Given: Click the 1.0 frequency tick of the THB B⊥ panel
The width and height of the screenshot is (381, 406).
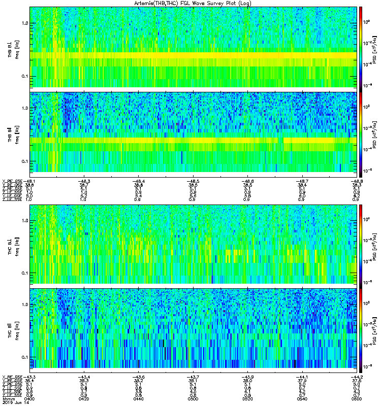Looking at the screenshot, I should [25, 23].
